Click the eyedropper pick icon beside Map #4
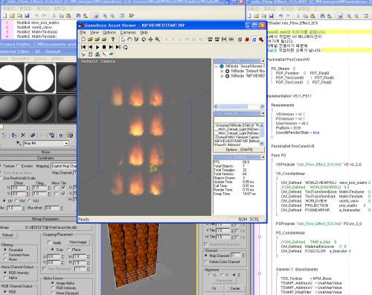Image resolution: width=372 pixels, height=295 pixels. (18, 143)
